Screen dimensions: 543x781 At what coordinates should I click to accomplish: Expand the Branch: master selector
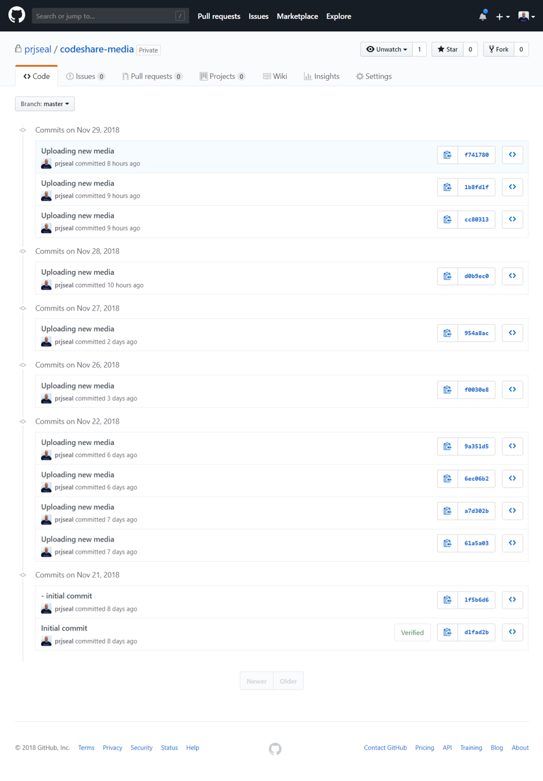[x=44, y=104]
